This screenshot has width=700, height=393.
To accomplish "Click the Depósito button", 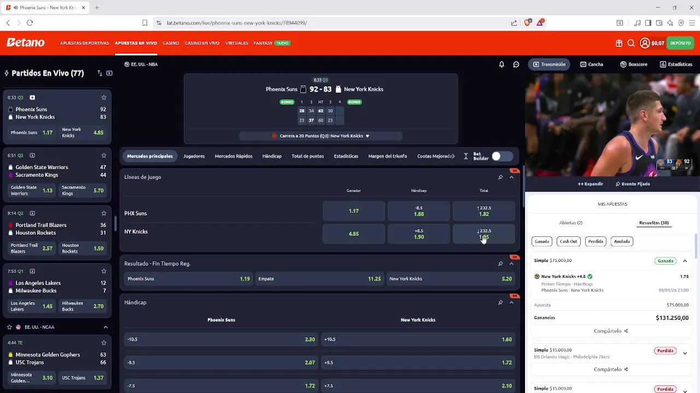I will (x=680, y=43).
